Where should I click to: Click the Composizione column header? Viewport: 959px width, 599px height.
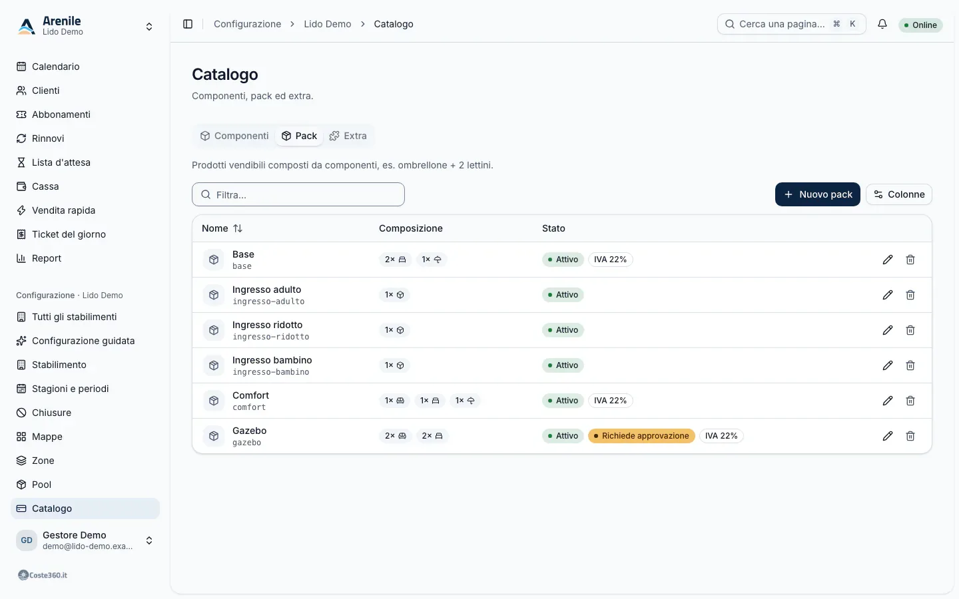411,228
